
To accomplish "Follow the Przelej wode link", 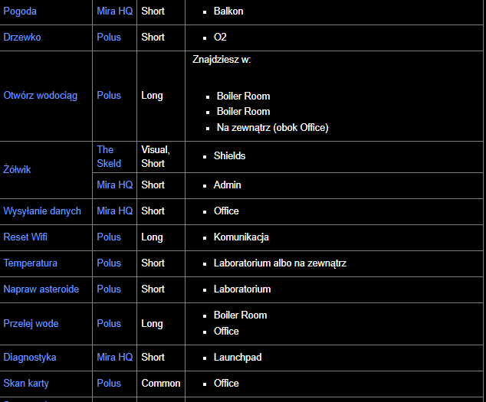I will (31, 323).
